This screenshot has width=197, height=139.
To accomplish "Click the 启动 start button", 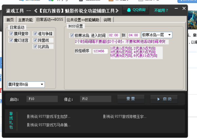I will (164, 99).
